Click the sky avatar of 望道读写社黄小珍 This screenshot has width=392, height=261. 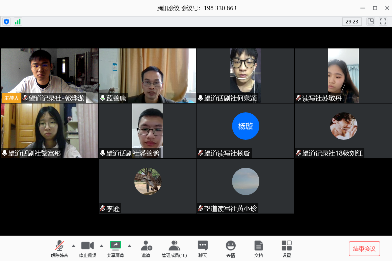(246, 181)
